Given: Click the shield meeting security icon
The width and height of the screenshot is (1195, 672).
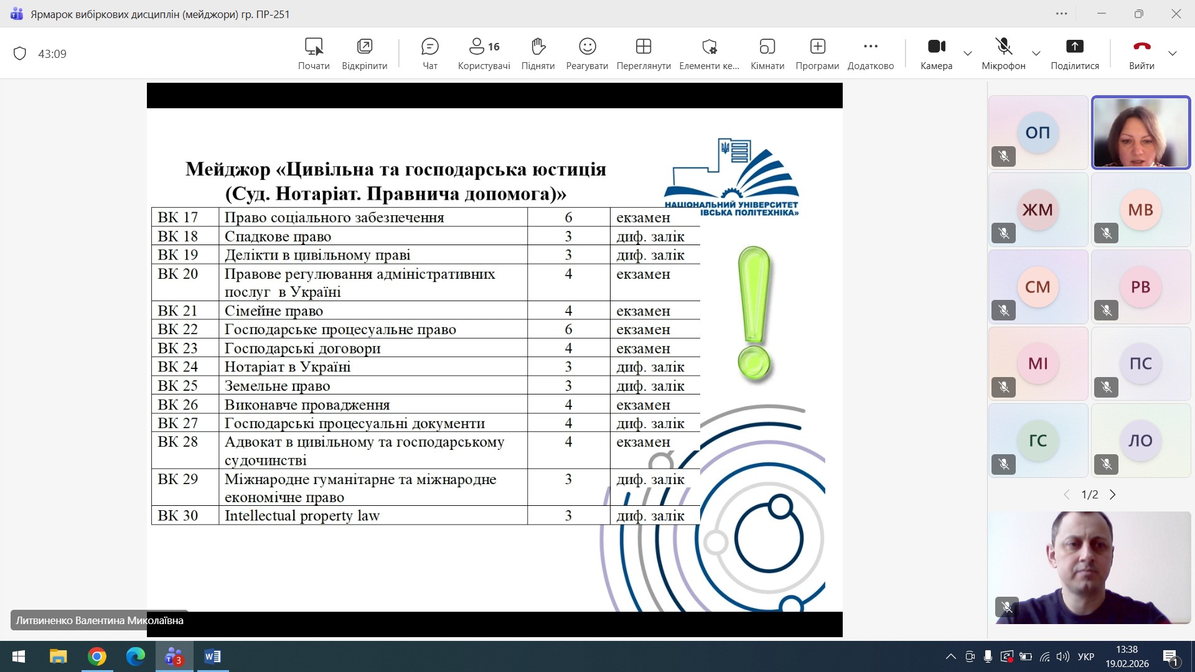Looking at the screenshot, I should pos(20,54).
